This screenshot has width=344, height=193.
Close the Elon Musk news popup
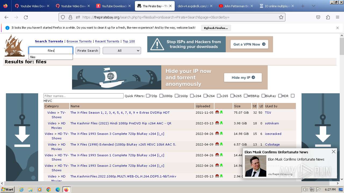(x=334, y=152)
